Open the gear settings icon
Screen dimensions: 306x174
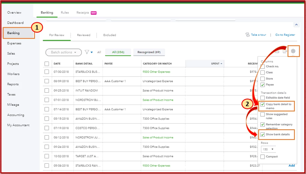293,51
